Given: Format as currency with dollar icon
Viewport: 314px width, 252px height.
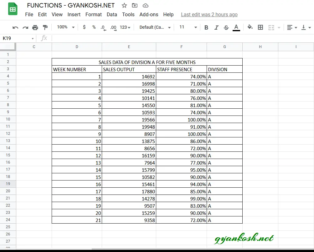Looking at the screenshot, I should (x=84, y=27).
